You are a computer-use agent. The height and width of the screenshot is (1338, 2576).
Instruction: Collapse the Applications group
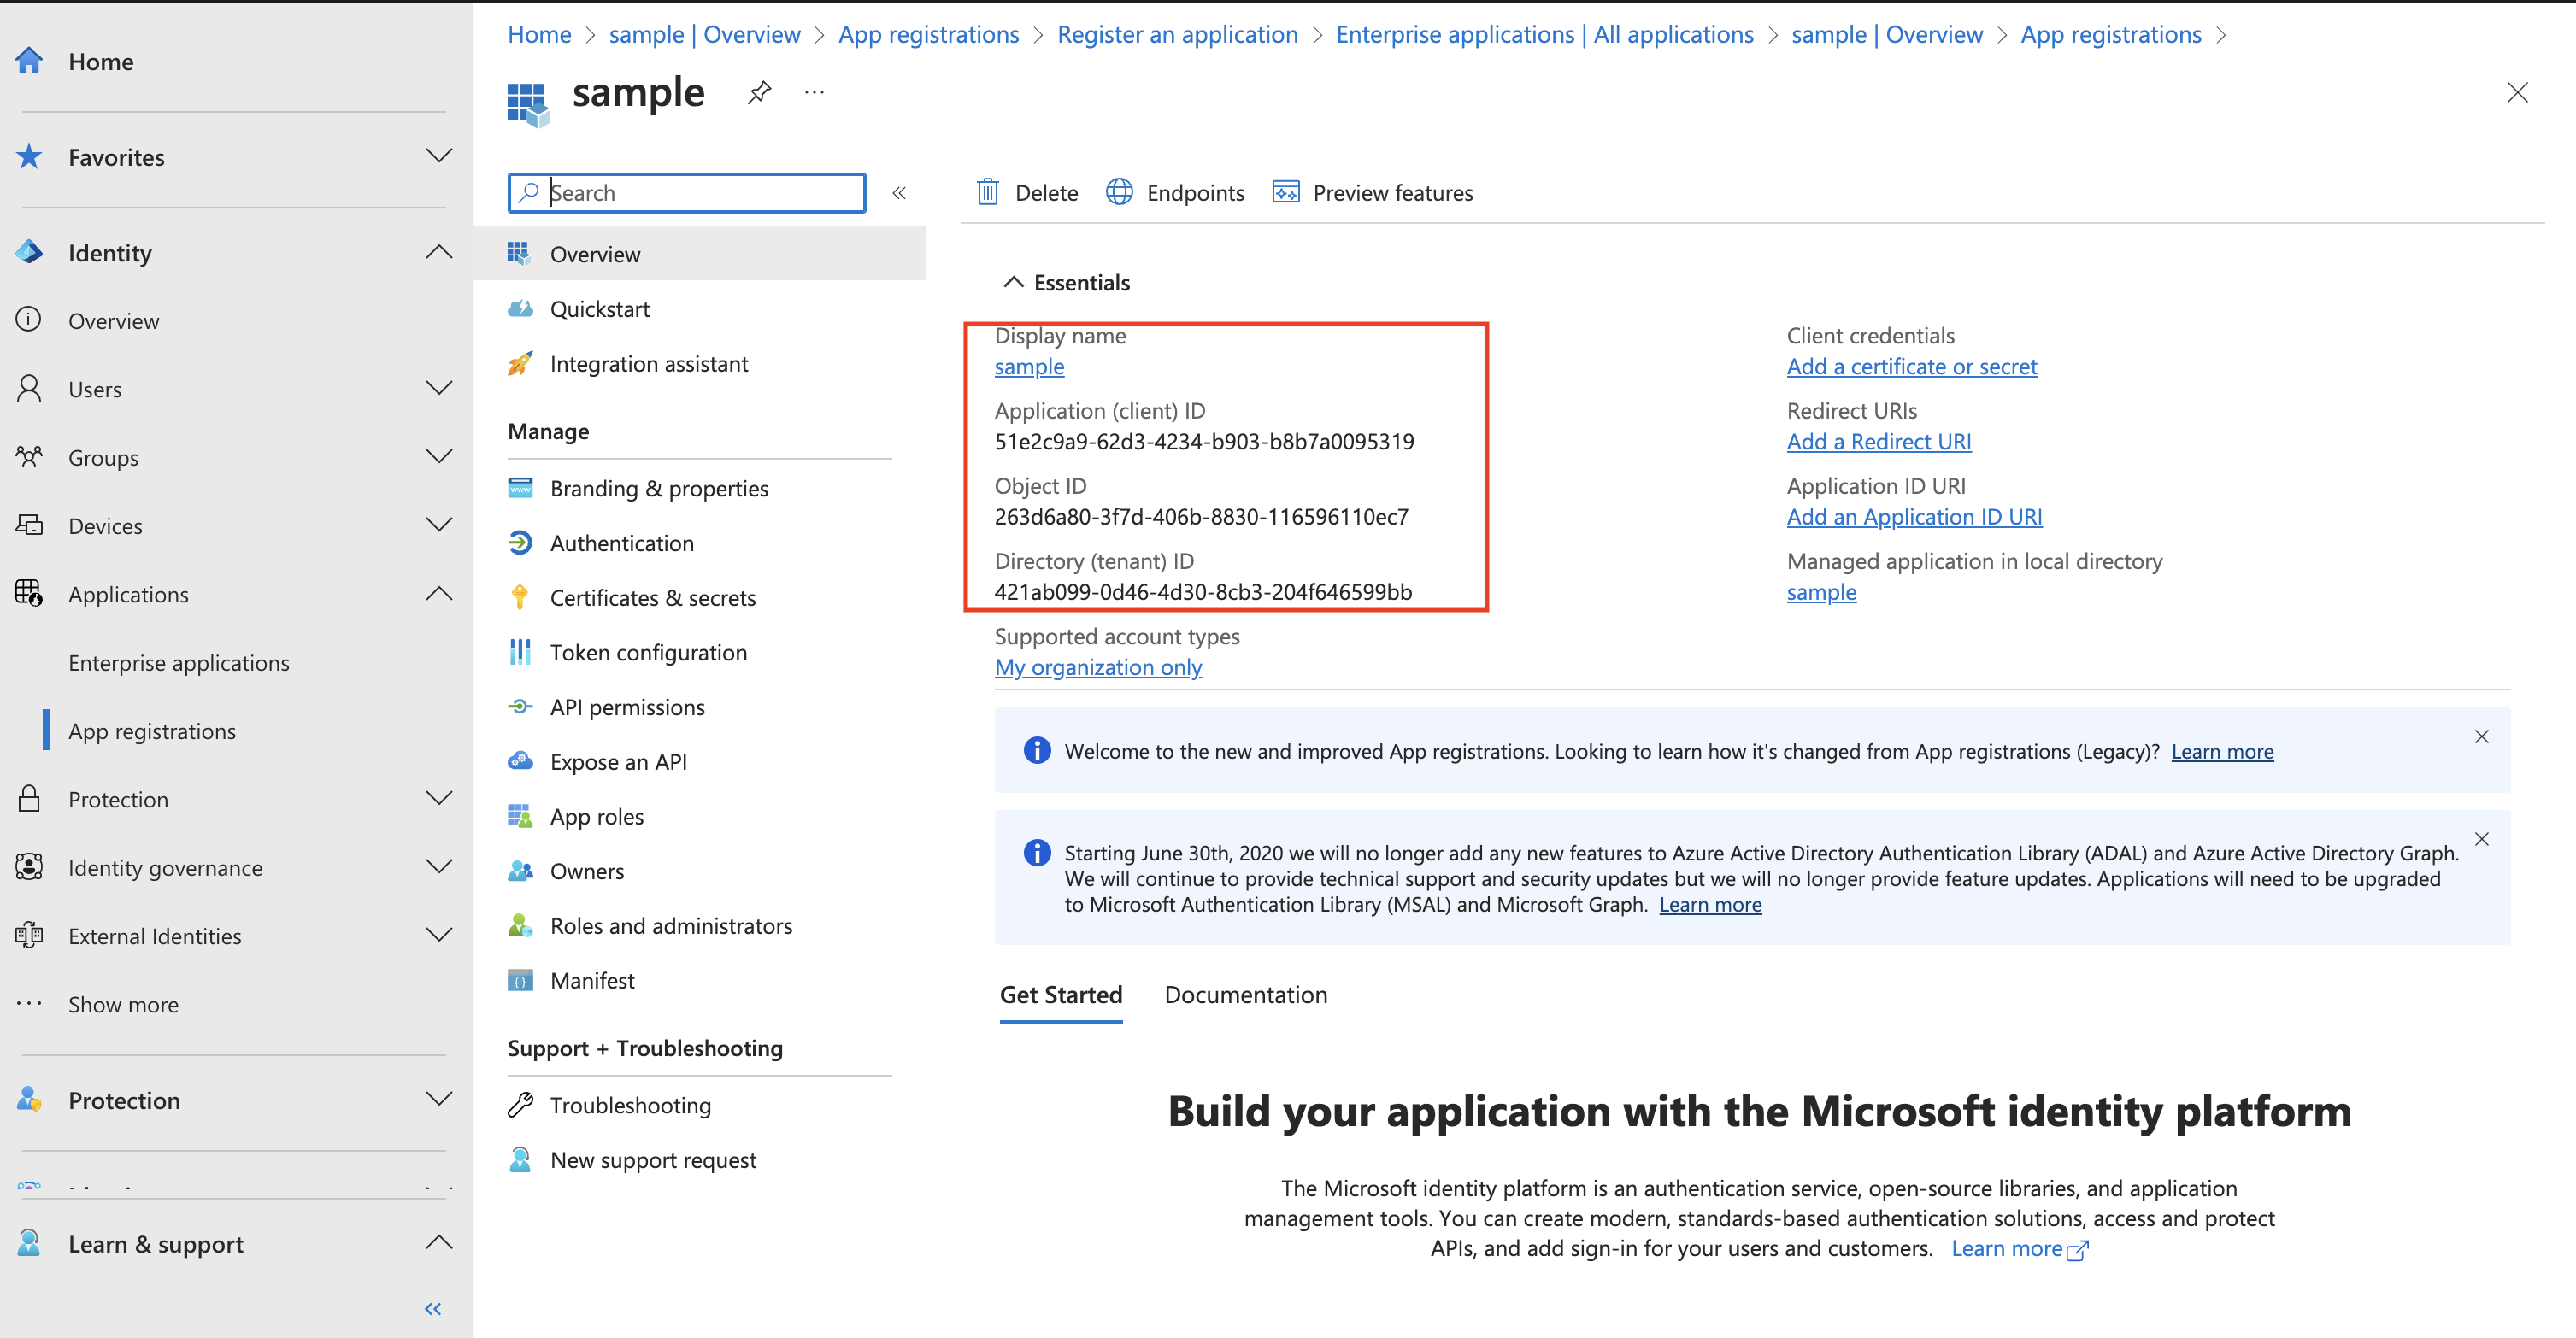[438, 594]
